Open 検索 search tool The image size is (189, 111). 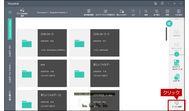(x=146, y=12)
